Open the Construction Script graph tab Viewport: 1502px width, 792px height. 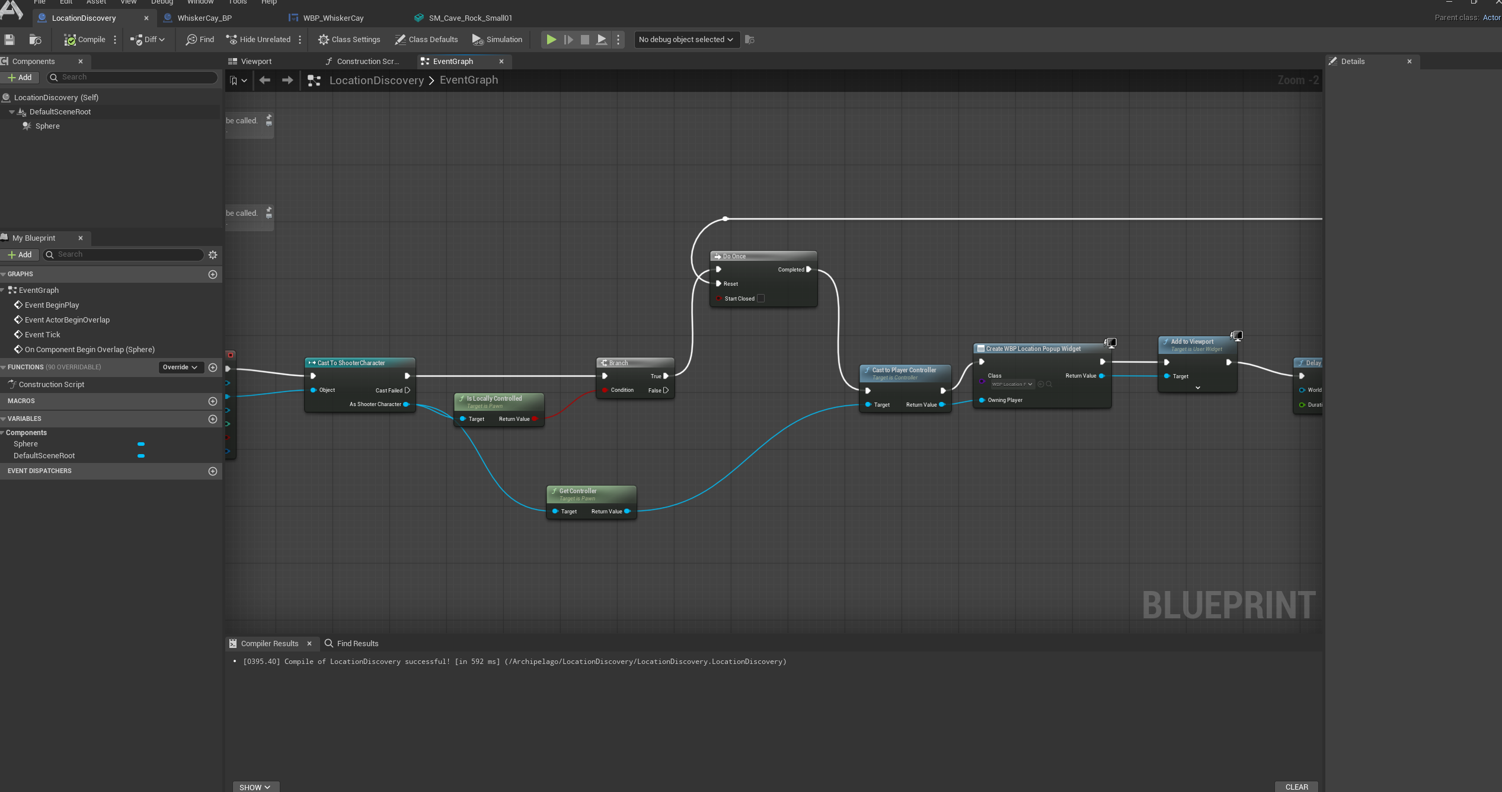click(x=367, y=61)
